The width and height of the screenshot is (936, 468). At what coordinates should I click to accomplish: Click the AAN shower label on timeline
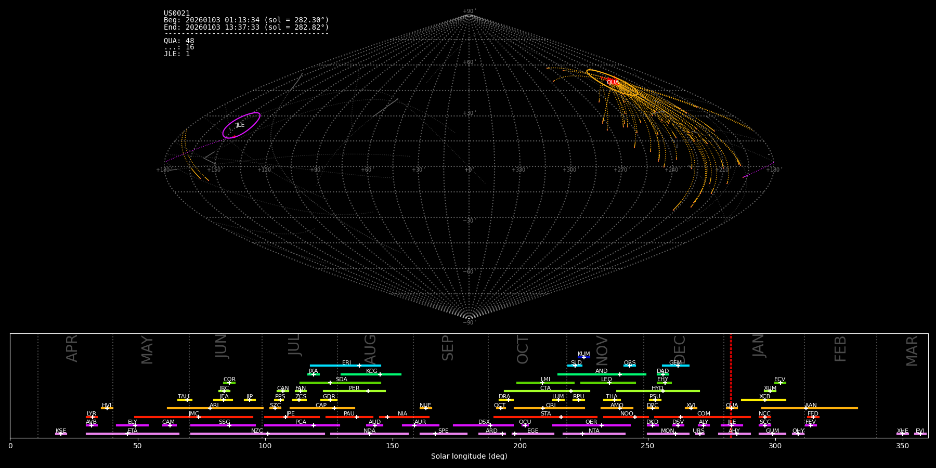point(811,406)
